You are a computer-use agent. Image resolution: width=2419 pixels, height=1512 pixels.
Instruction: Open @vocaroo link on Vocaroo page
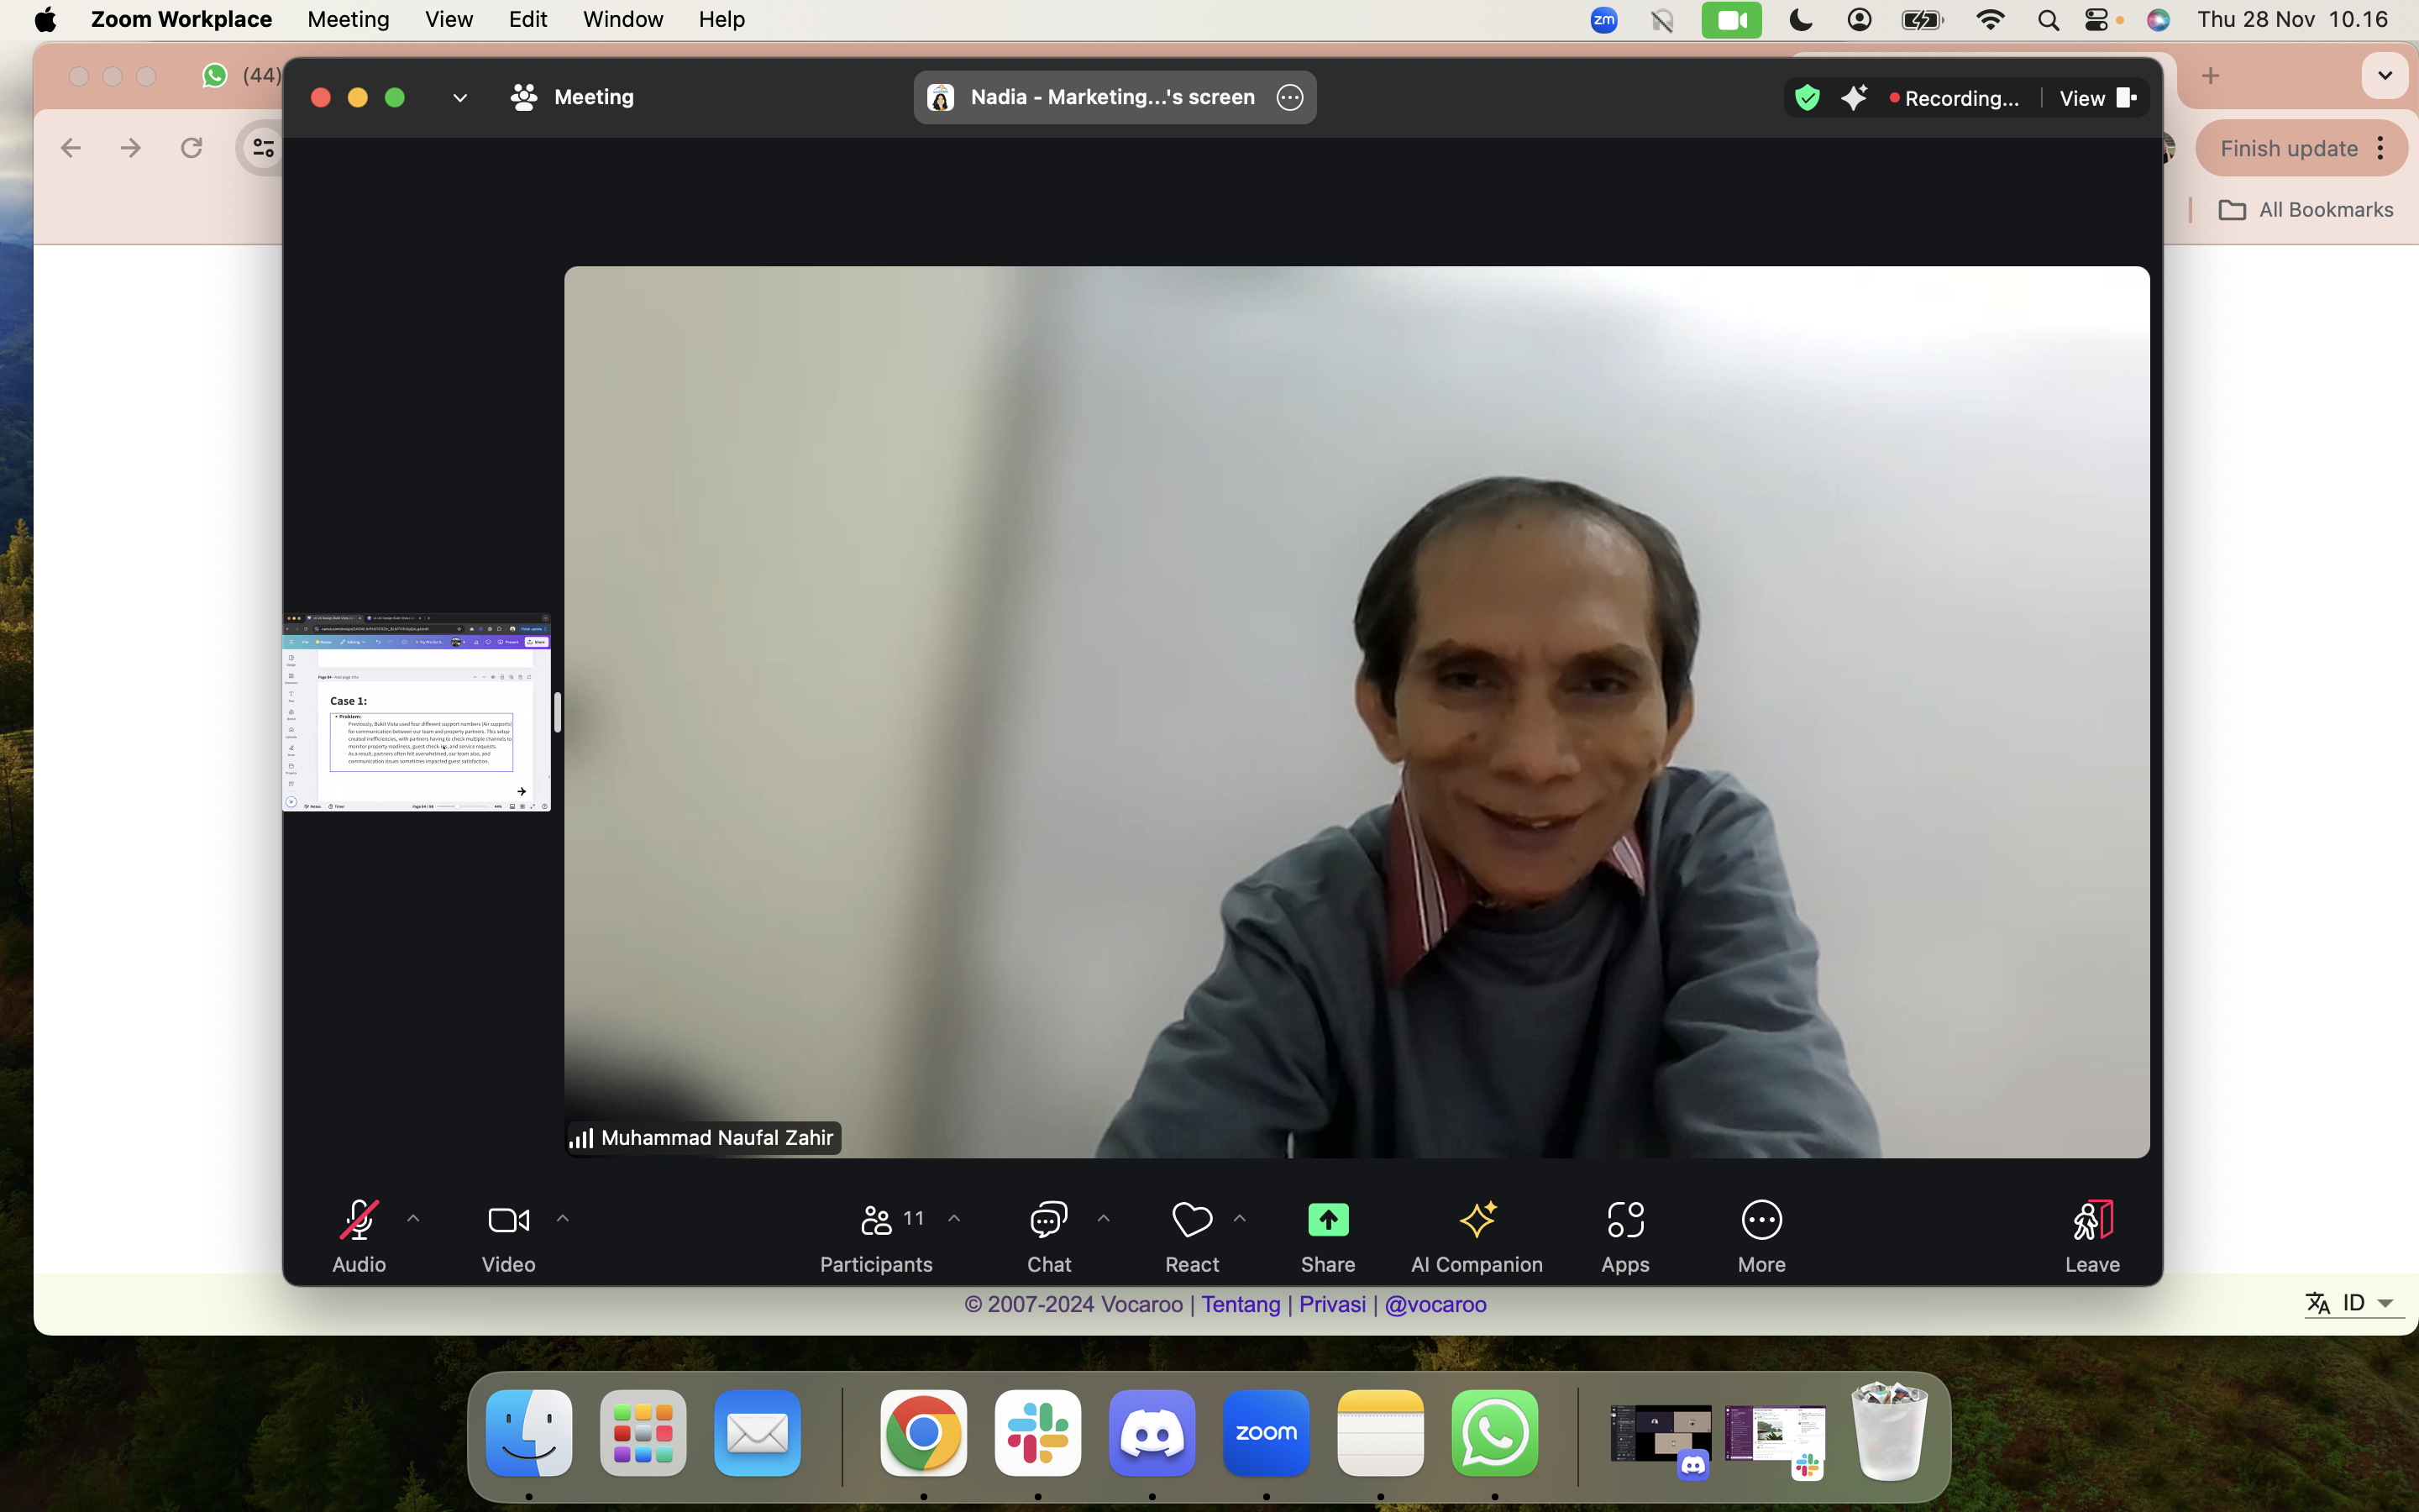point(1435,1304)
